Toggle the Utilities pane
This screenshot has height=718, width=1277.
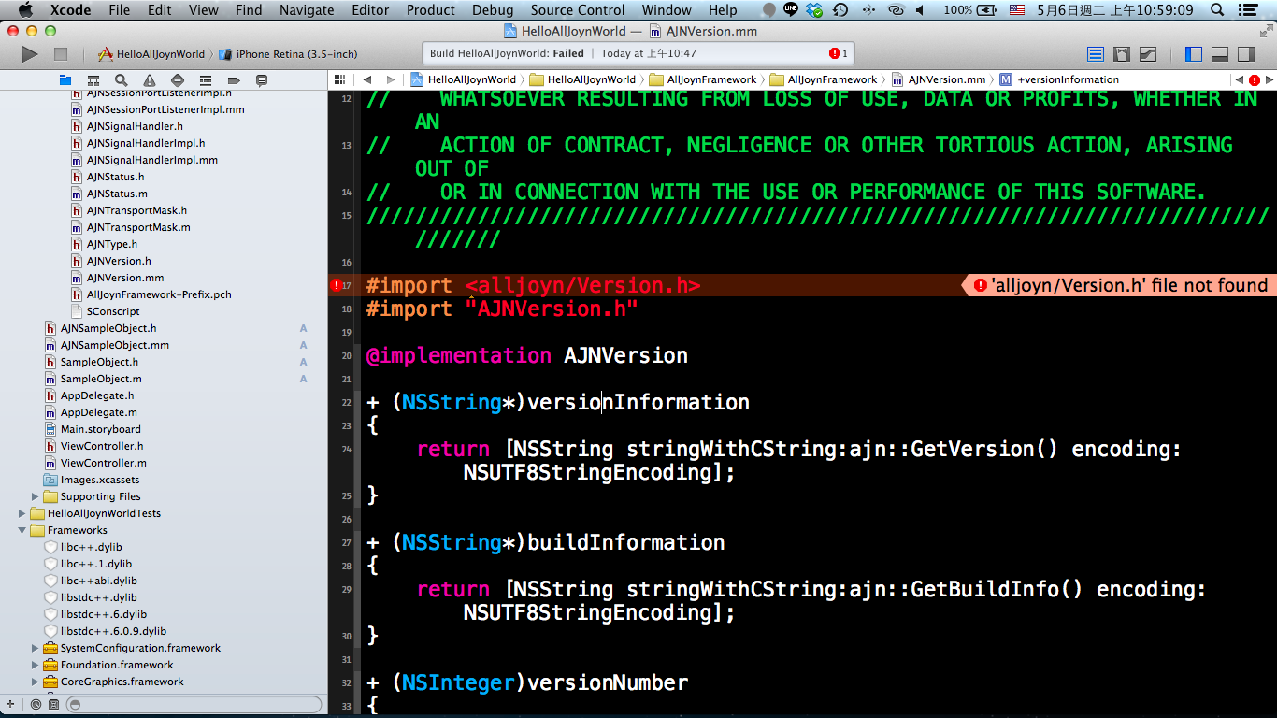click(1246, 54)
